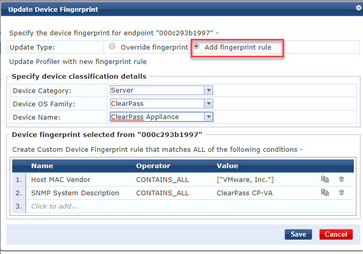Click the CONTAINS_ALL operator in row 2
Screen dimensions: 363x254
point(163,193)
